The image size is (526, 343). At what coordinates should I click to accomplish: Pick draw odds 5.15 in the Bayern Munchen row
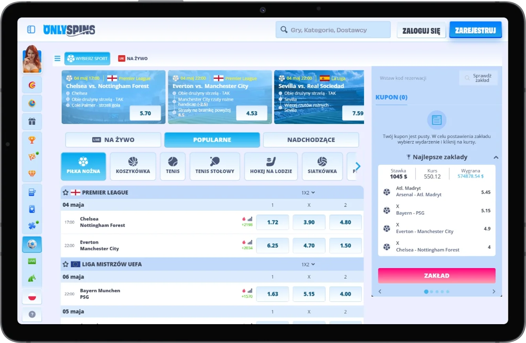(x=309, y=294)
